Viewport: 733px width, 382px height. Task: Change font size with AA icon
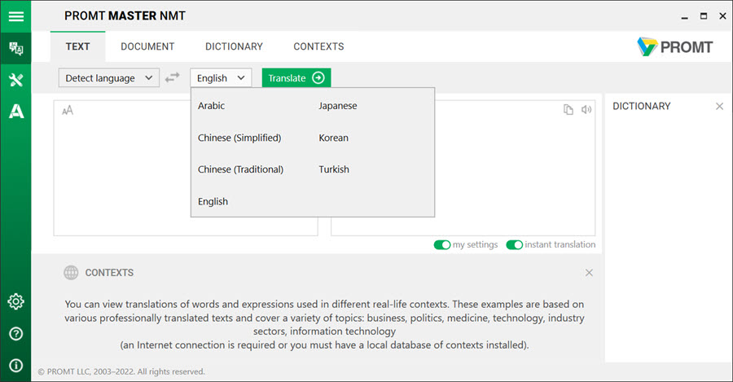pos(68,110)
